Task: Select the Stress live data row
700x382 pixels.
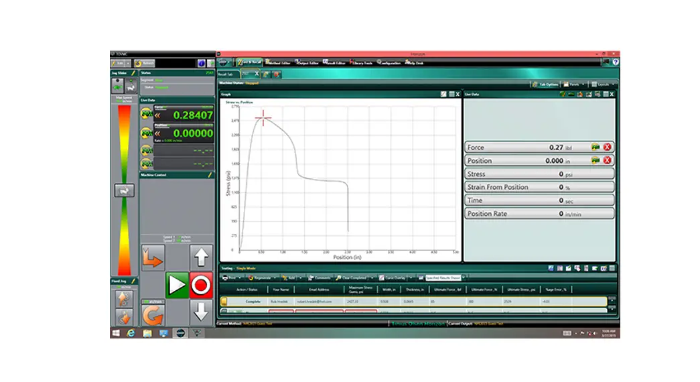Action: 539,174
